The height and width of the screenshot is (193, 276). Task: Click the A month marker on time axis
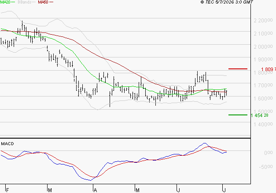(x=95, y=190)
